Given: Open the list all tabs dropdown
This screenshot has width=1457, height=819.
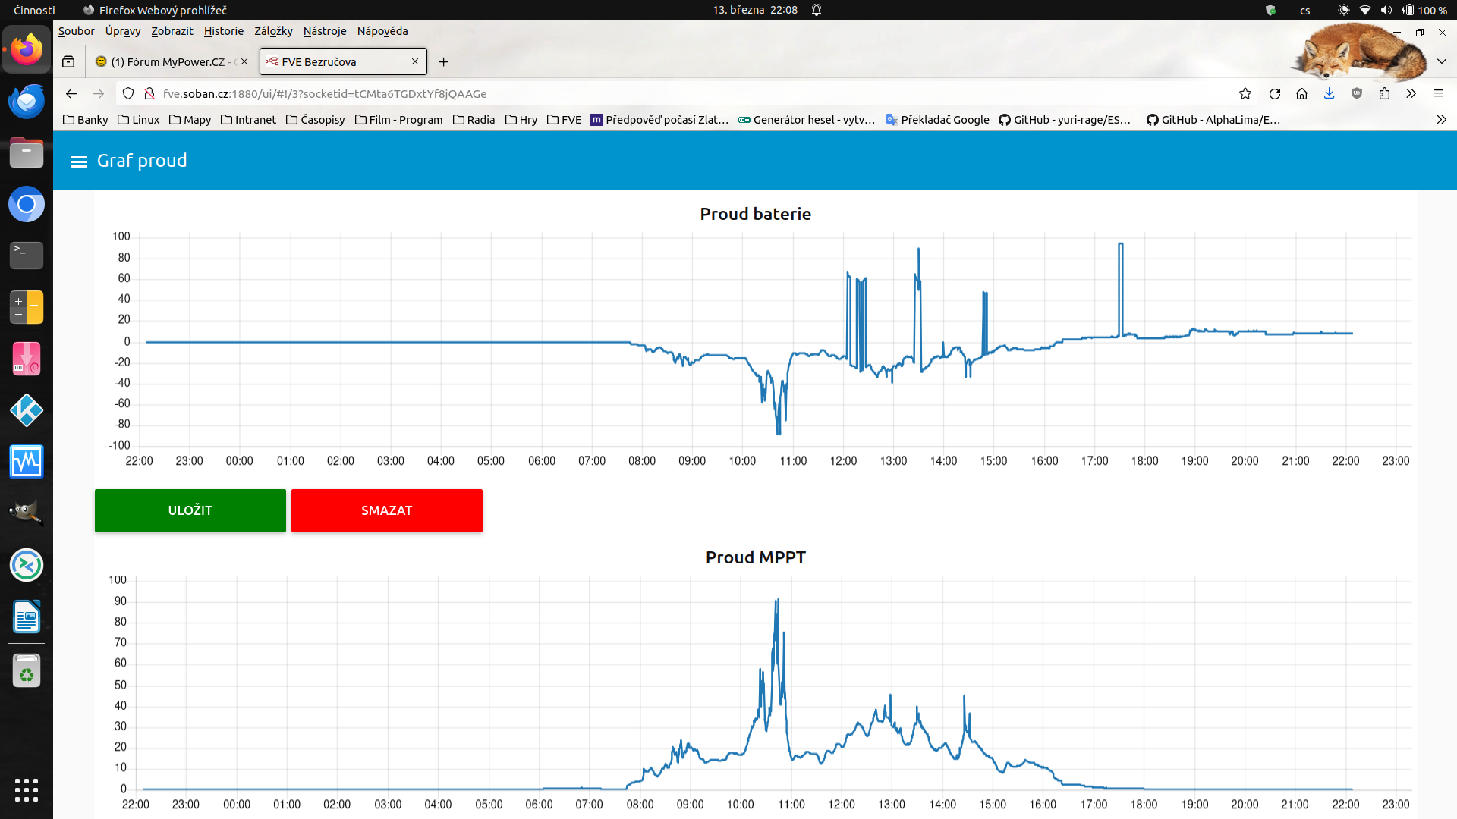Looking at the screenshot, I should tap(1442, 61).
